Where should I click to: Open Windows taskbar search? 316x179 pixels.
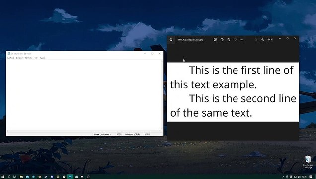click(x=9, y=177)
